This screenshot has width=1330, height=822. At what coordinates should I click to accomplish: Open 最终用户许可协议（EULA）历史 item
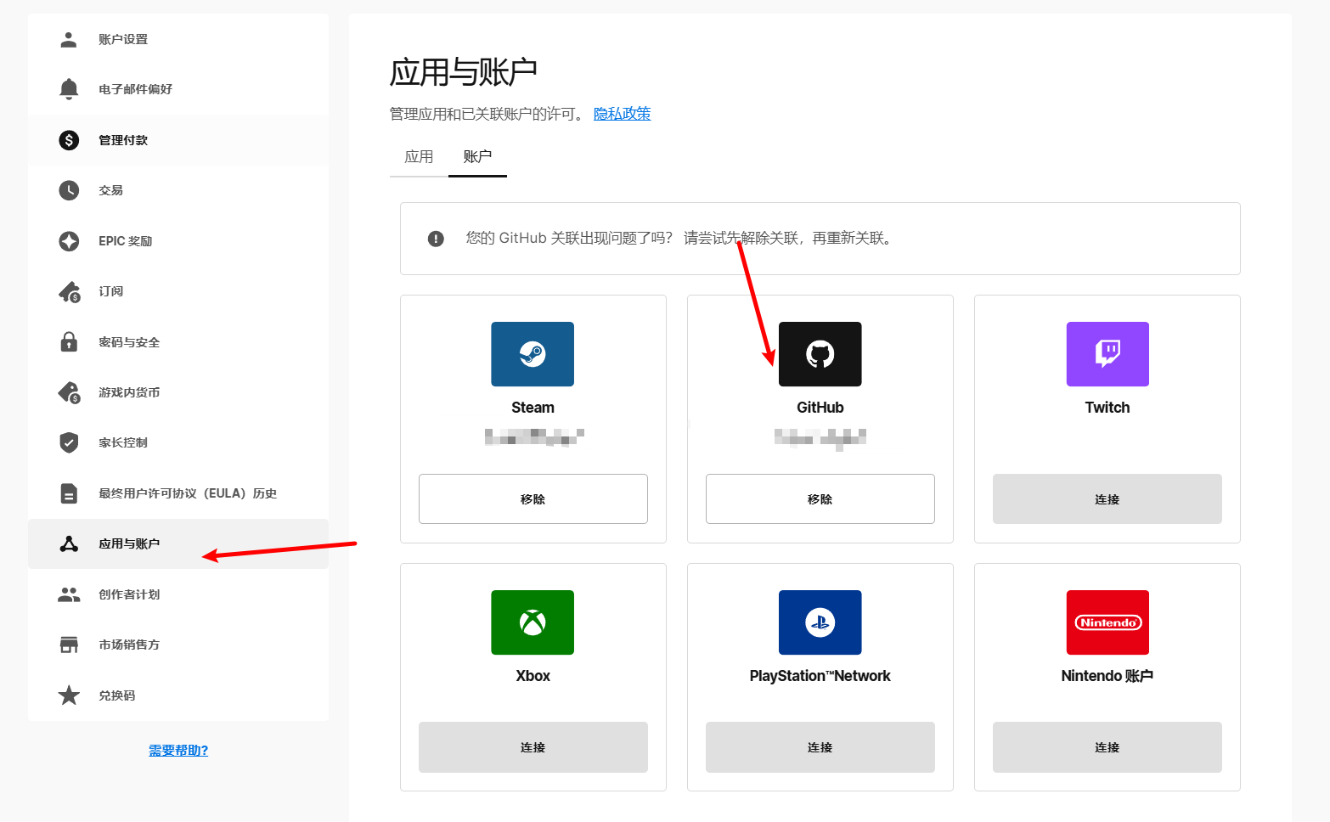(x=178, y=493)
